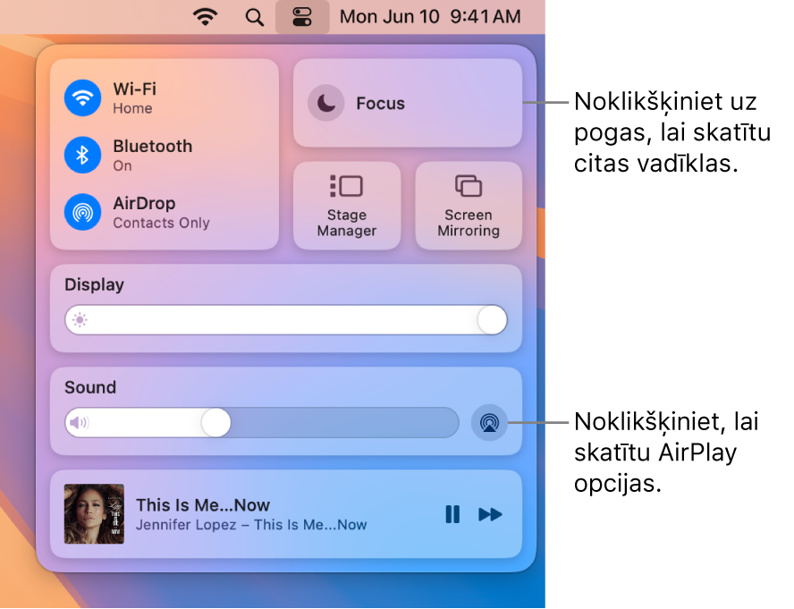Click the Wi-Fi network name Home
This screenshot has height=609, width=794.
[132, 108]
